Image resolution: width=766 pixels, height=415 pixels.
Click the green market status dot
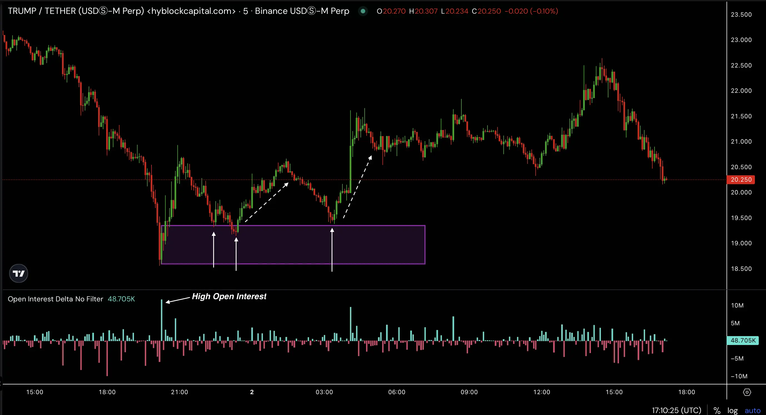tap(363, 11)
